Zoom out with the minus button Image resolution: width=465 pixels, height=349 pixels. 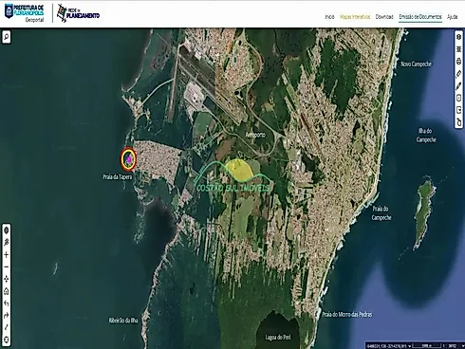click(x=6, y=266)
